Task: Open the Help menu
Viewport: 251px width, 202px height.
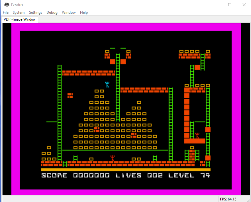Action: point(84,12)
